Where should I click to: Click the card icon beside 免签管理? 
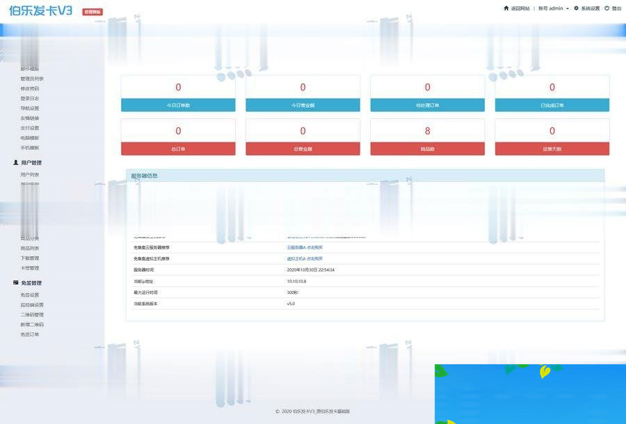pyautogui.click(x=15, y=283)
